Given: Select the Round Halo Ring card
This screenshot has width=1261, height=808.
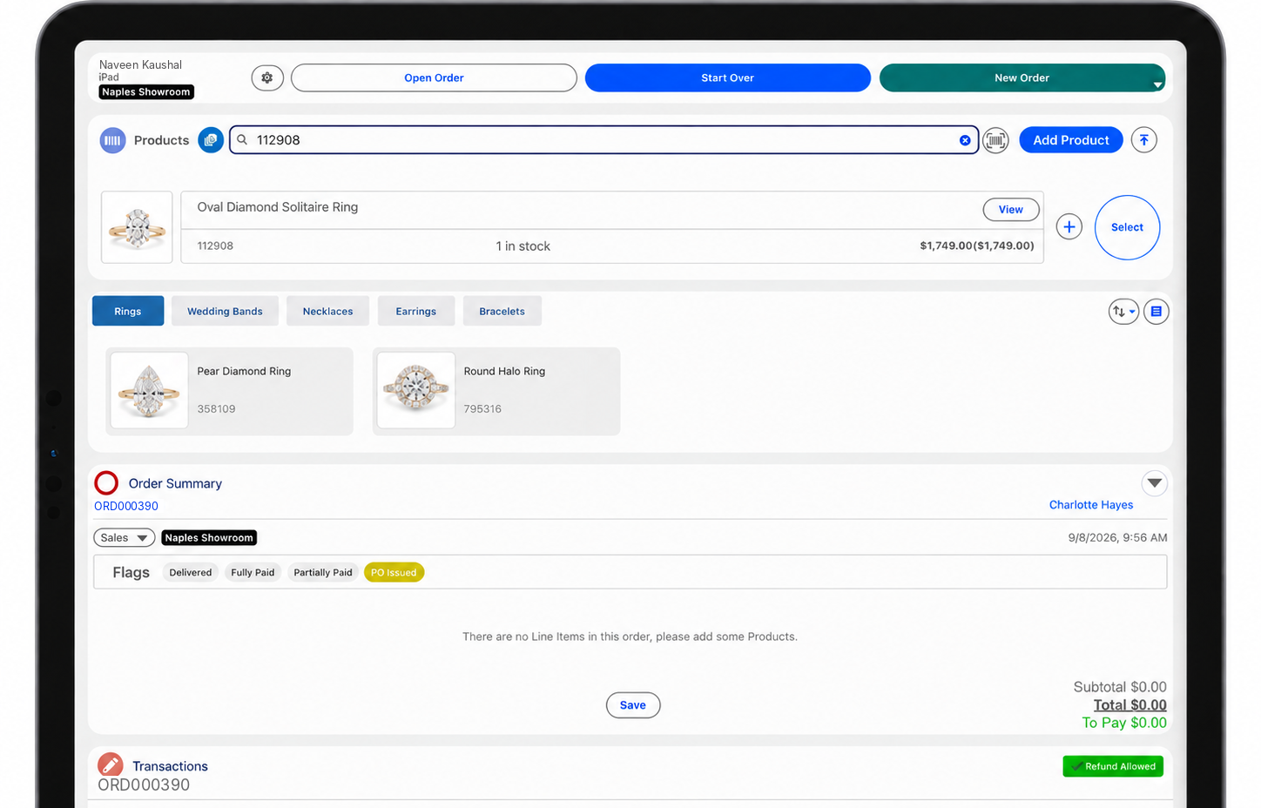Looking at the screenshot, I should click(496, 391).
